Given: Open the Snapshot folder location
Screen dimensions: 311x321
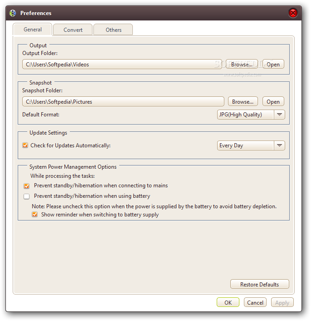Looking at the screenshot, I should 273,101.
